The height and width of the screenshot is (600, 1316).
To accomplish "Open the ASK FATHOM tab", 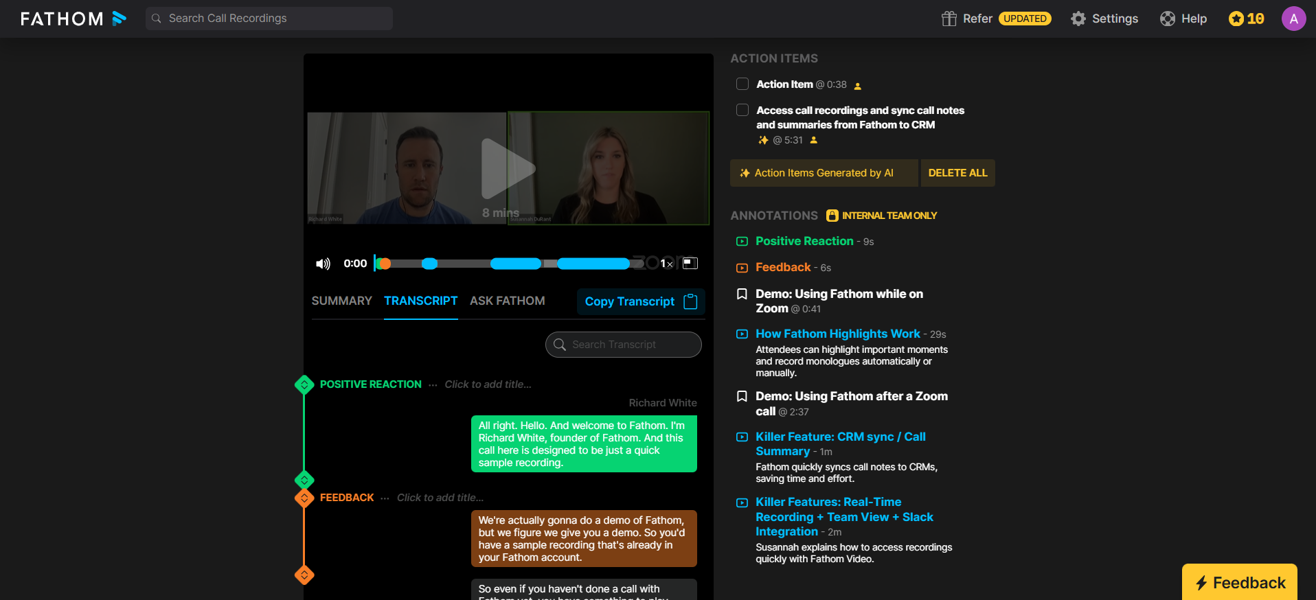I will tap(508, 301).
